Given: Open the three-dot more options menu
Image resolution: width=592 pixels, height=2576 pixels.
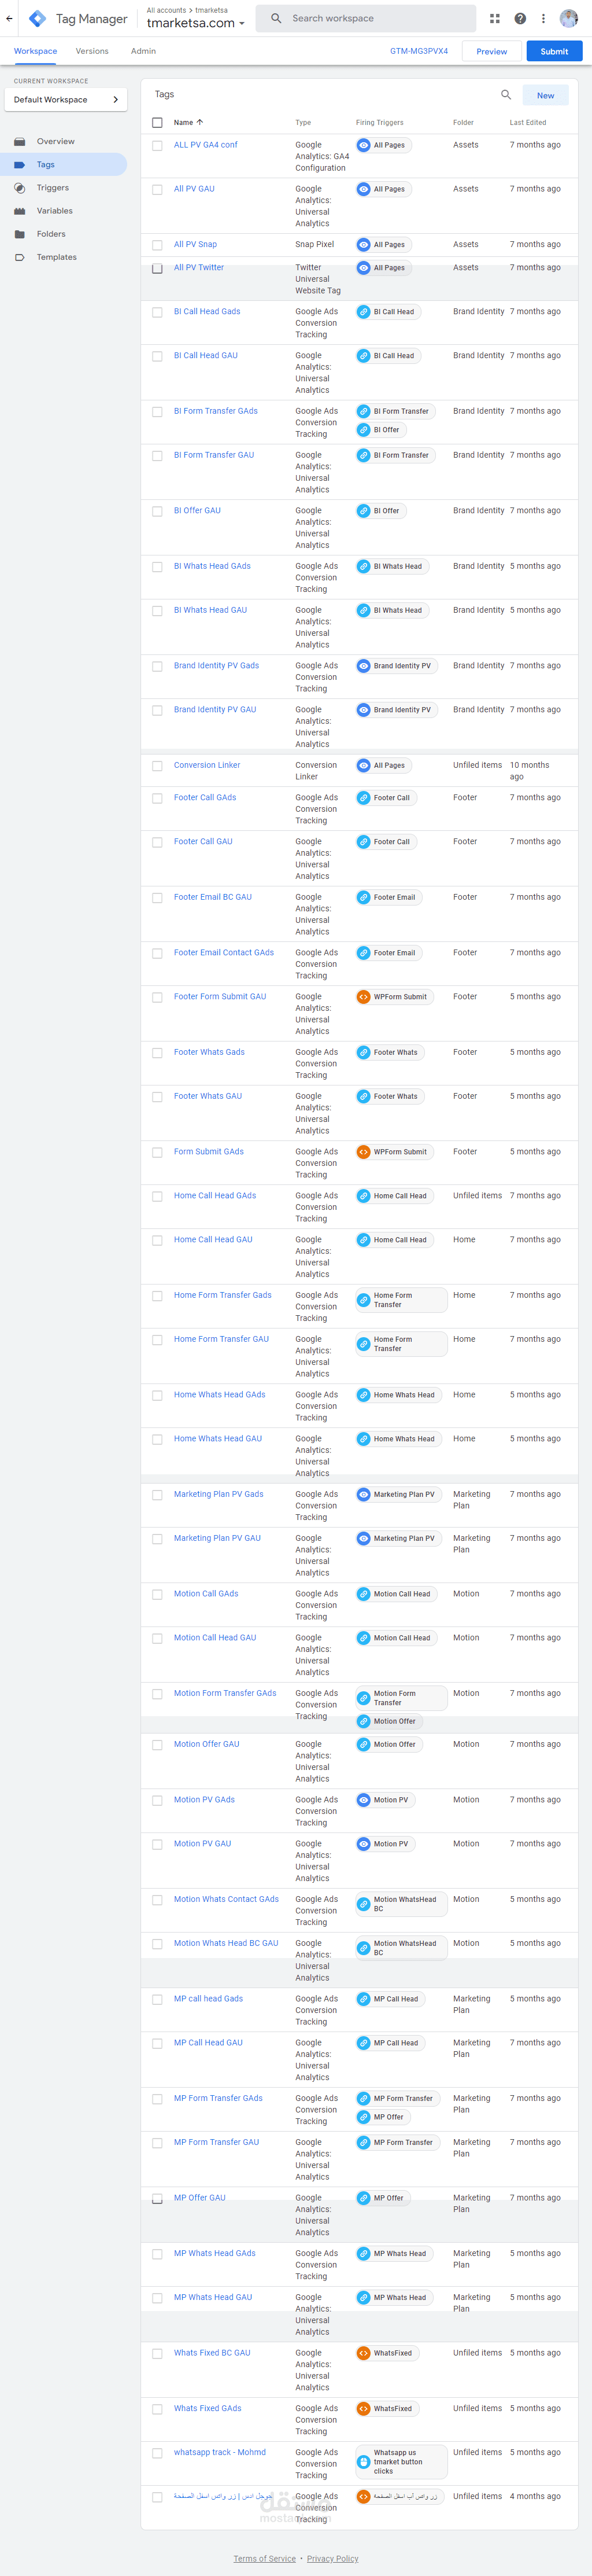Looking at the screenshot, I should point(543,18).
